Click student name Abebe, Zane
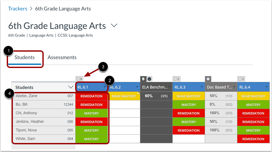Viewport: 272px width, 152px height. point(26,96)
